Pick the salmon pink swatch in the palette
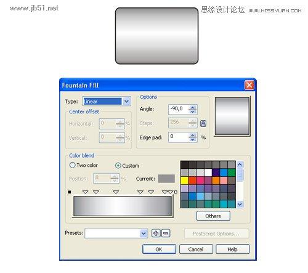Image resolution: width=308 pixels, height=273 pixels. (224, 181)
